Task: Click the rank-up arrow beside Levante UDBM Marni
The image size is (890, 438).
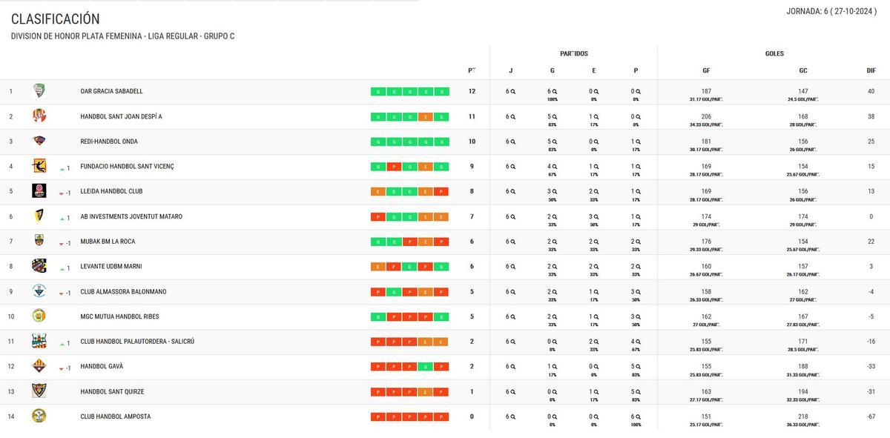Action: tap(63, 266)
